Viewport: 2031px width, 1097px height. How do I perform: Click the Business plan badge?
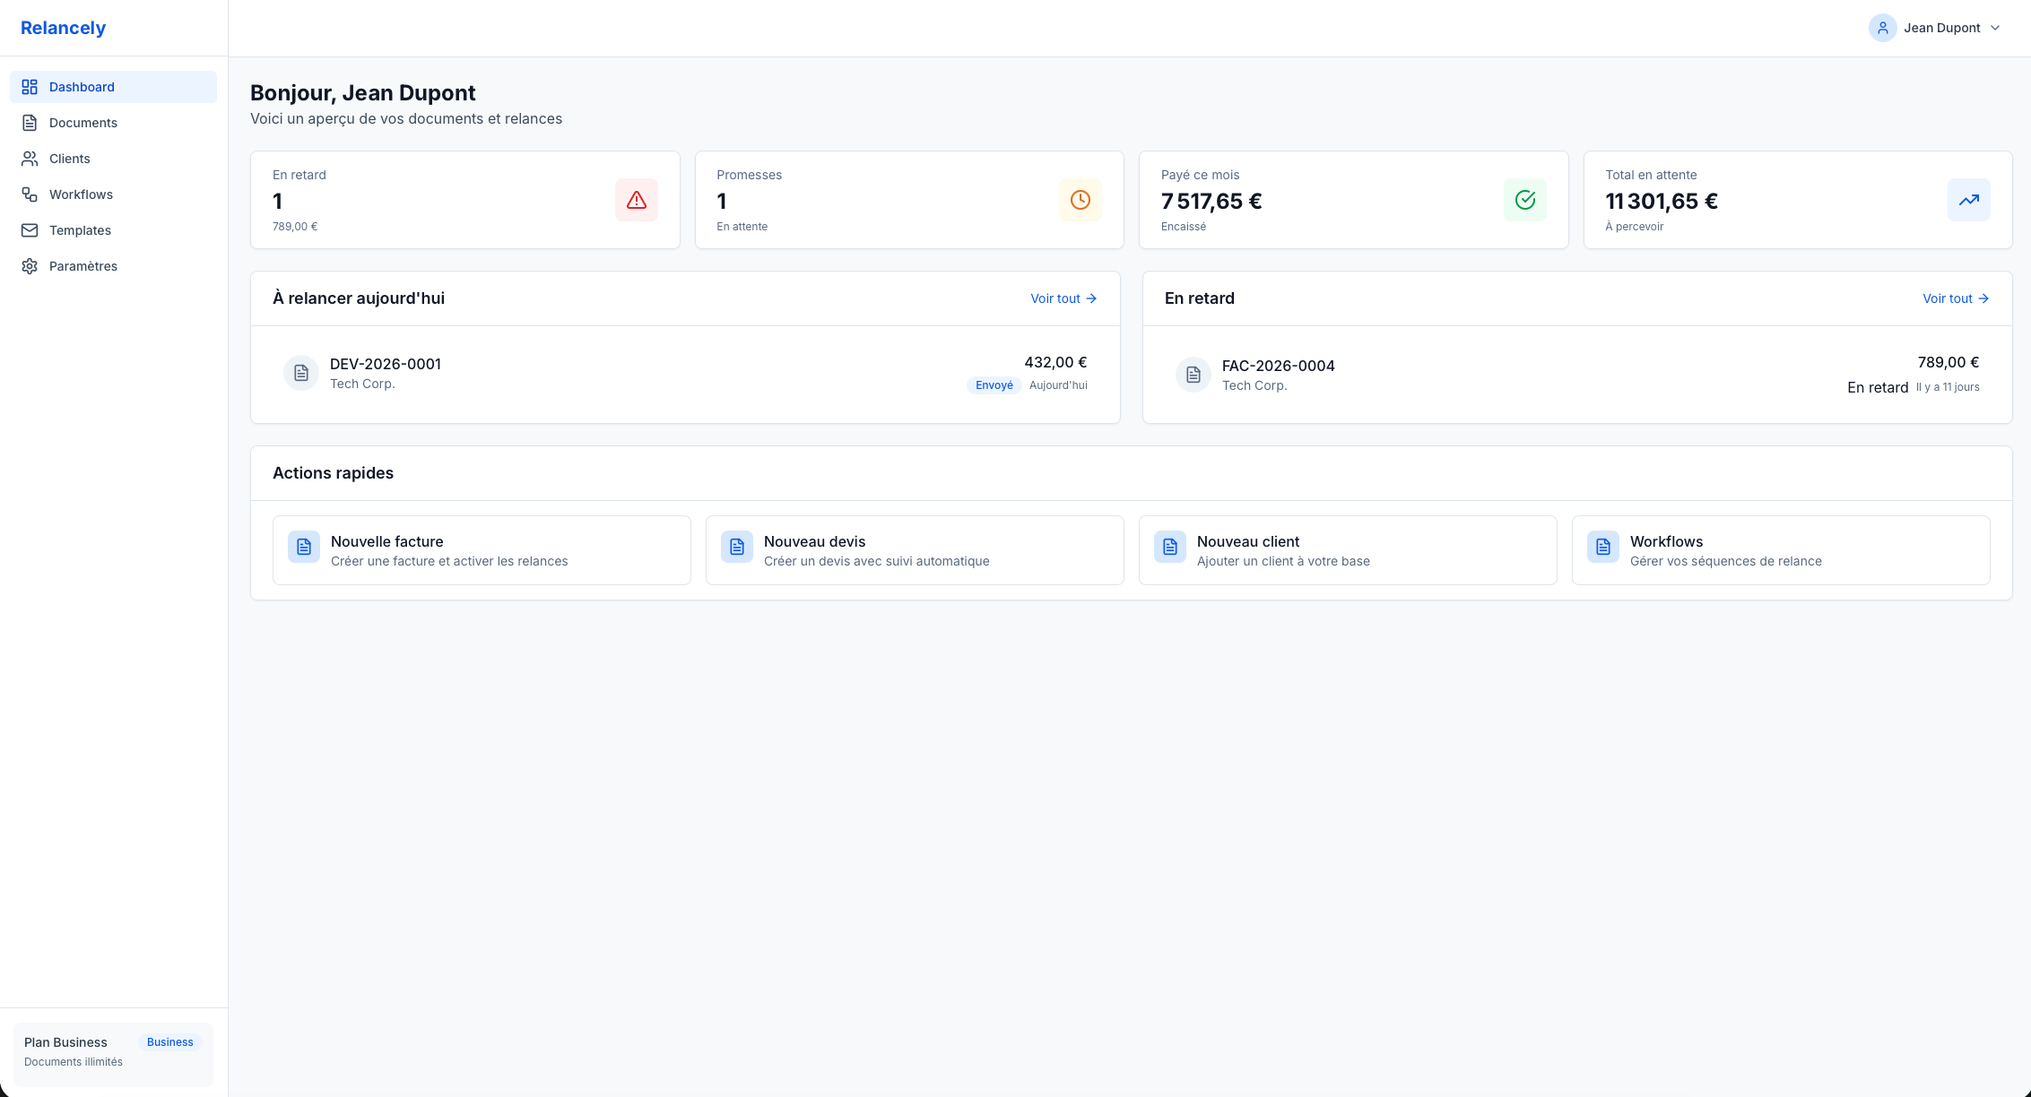coord(169,1042)
